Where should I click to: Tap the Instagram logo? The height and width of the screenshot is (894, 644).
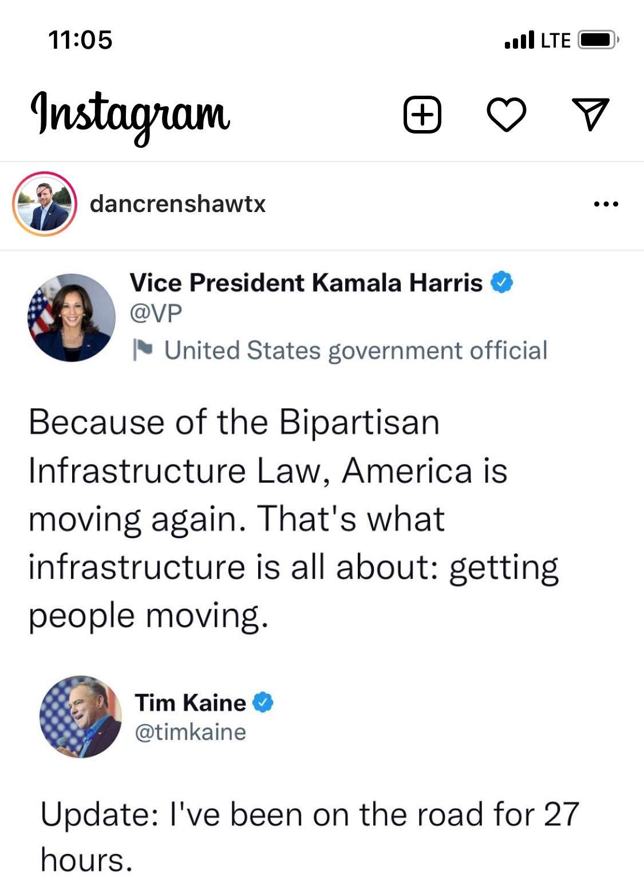click(131, 115)
